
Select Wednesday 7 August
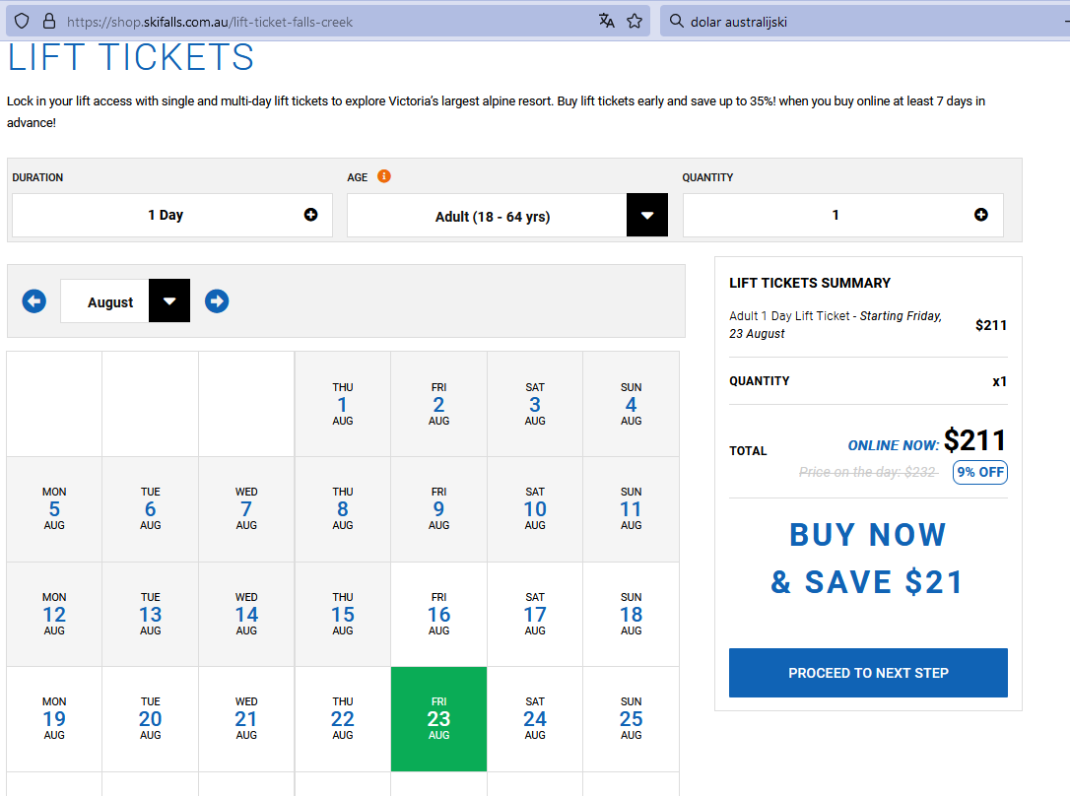(x=246, y=509)
